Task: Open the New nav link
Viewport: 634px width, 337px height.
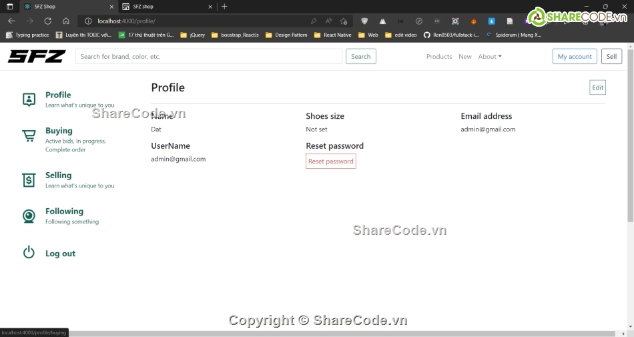Action: [465, 57]
